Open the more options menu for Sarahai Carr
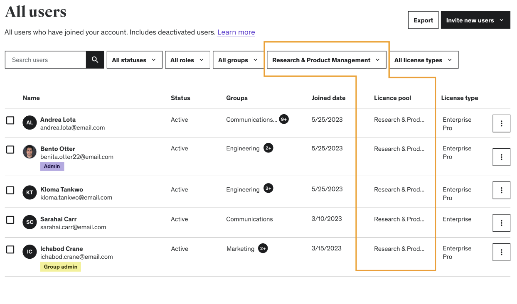 coord(501,223)
